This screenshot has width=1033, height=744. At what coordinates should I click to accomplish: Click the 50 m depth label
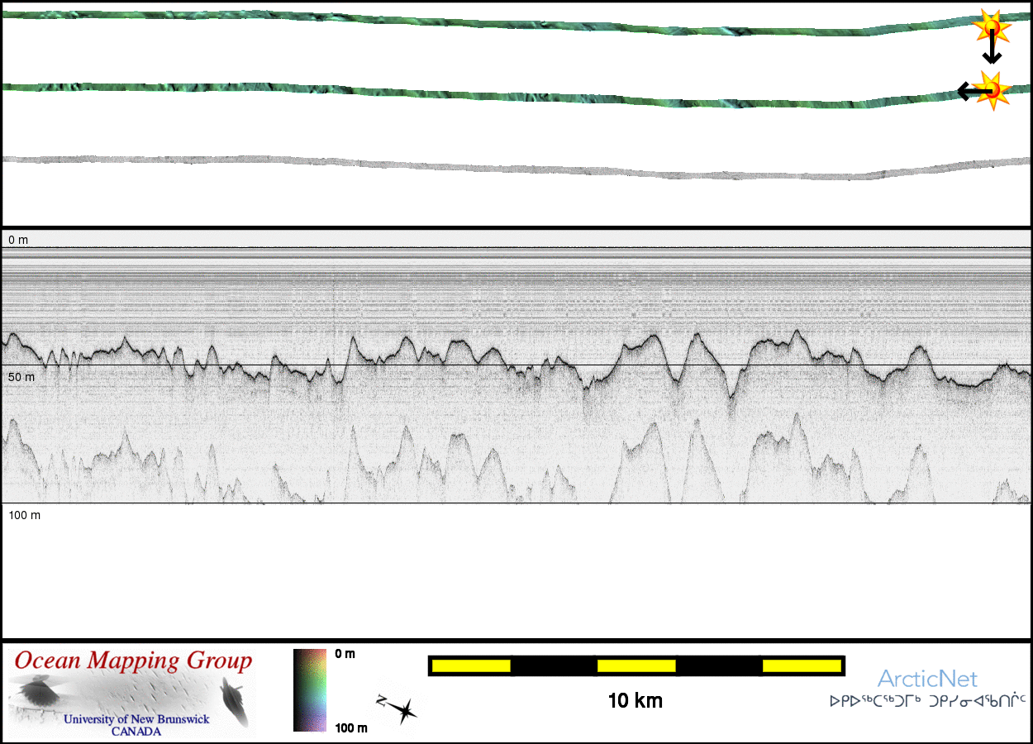(21, 377)
